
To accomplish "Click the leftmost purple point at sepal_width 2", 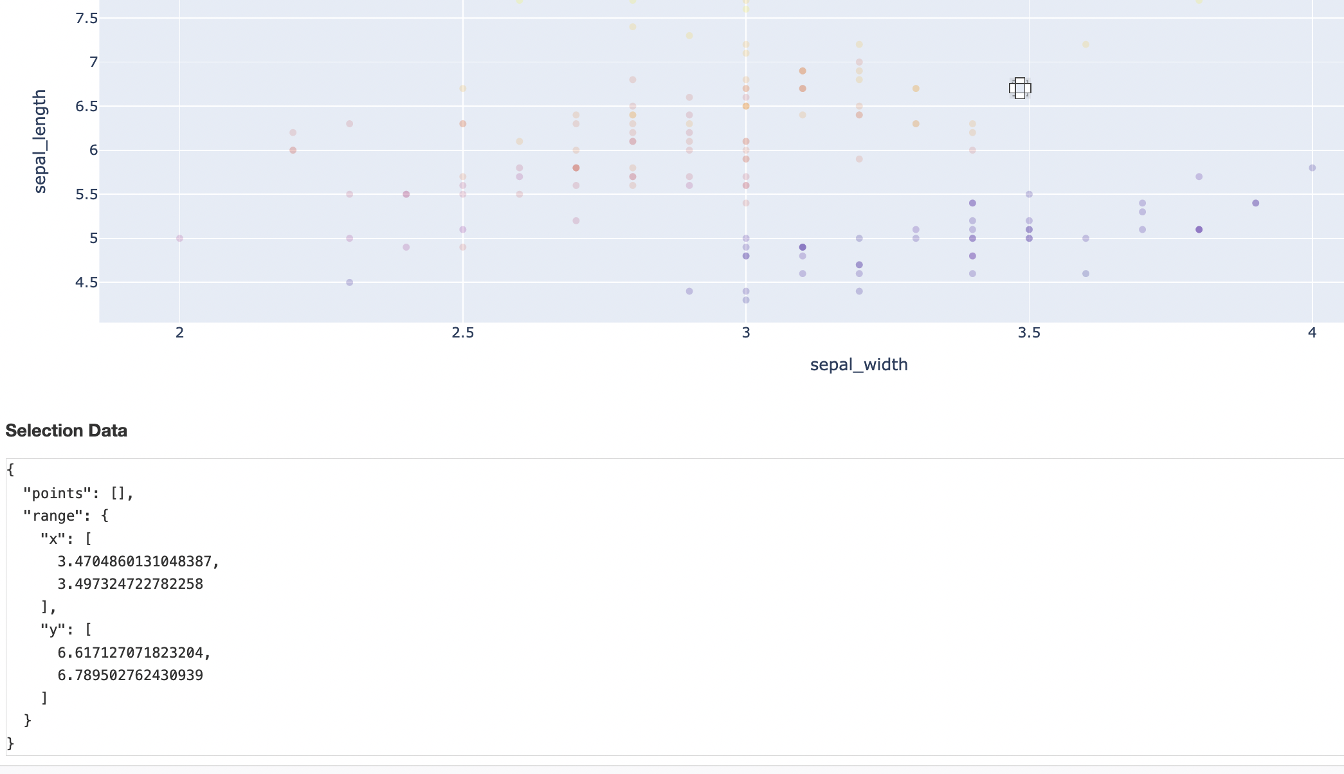I will tap(179, 238).
